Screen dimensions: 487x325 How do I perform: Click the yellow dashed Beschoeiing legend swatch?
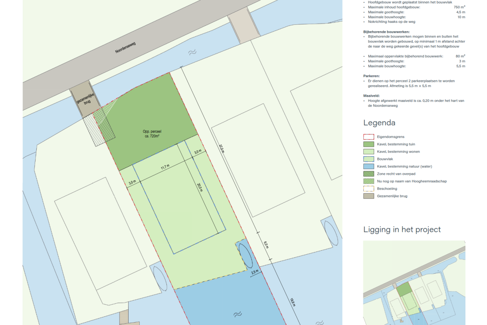pyautogui.click(x=368, y=189)
